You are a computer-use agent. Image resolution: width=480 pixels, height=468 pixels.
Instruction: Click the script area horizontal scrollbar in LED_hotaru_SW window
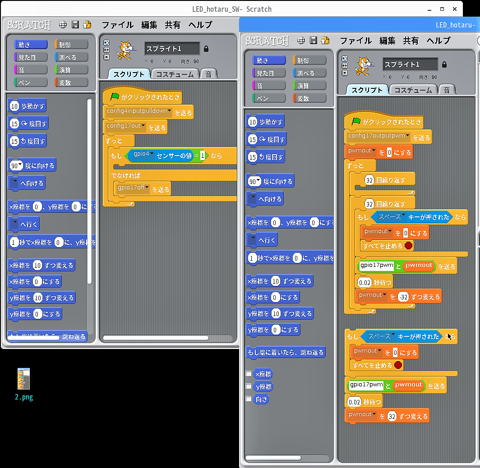coord(156,338)
